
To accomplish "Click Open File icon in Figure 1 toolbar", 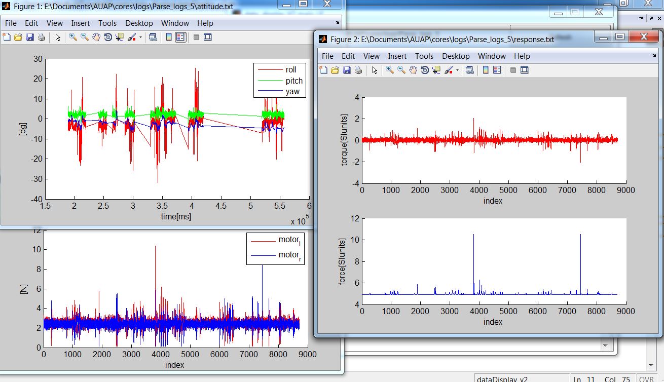I will click(x=18, y=37).
